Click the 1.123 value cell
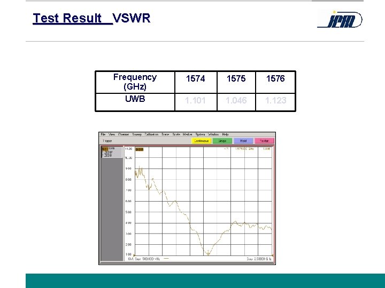 click(x=275, y=102)
